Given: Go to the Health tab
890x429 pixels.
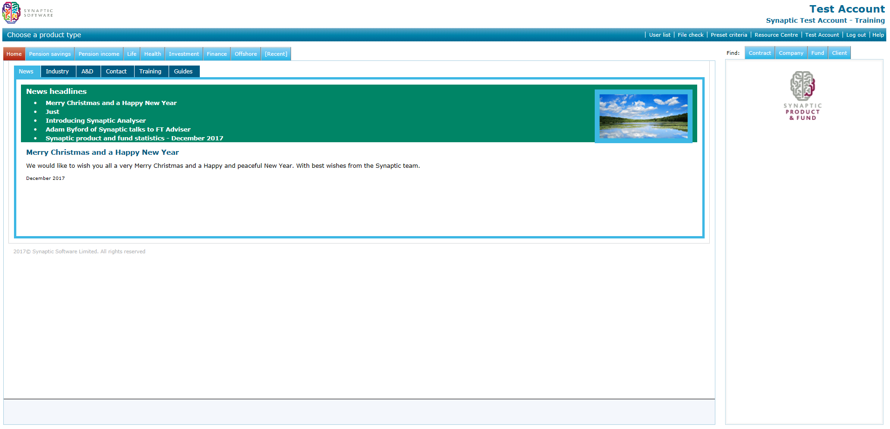Looking at the screenshot, I should point(152,54).
